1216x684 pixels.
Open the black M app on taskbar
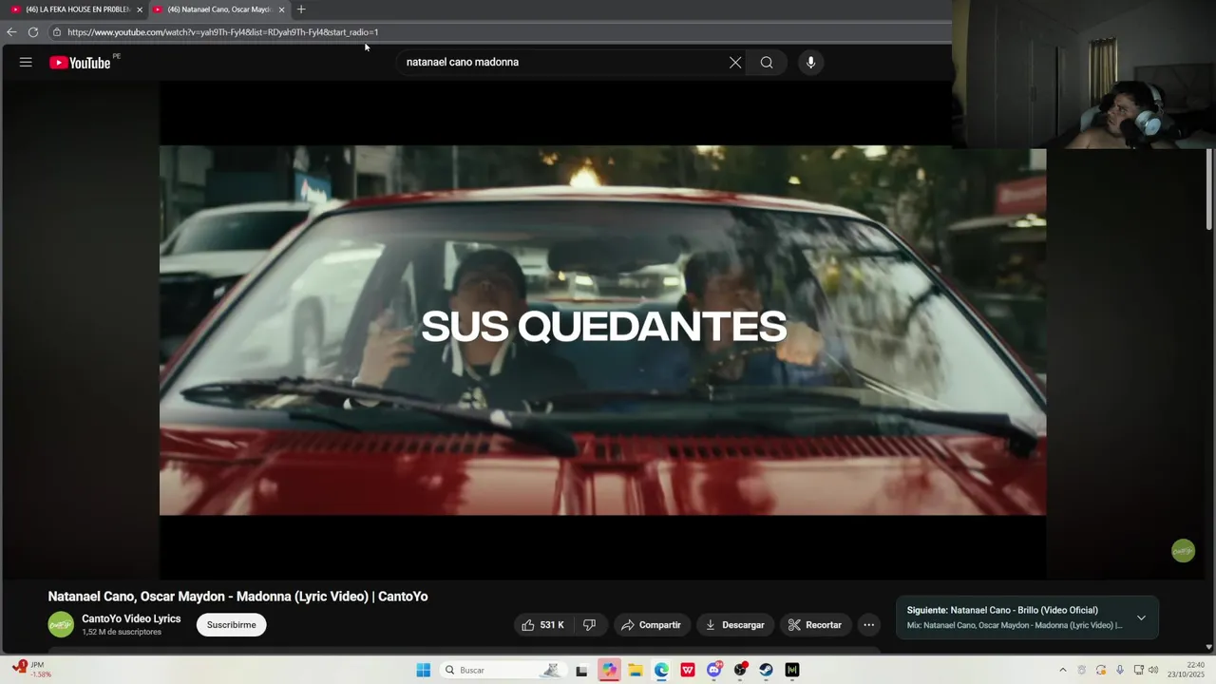tap(792, 670)
